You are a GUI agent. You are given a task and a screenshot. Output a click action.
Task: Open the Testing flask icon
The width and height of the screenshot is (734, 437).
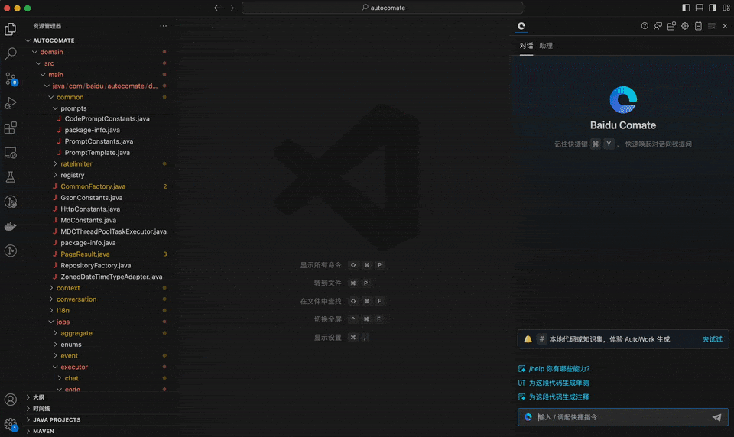click(10, 176)
